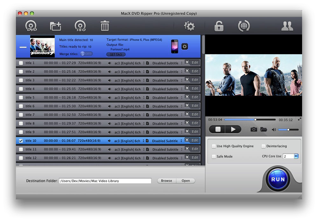Take a snapshot with the camera icon

click(254, 129)
